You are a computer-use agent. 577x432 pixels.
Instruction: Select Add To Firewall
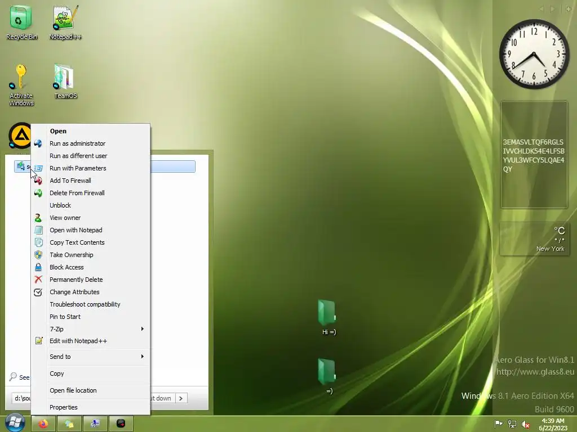click(x=91, y=181)
